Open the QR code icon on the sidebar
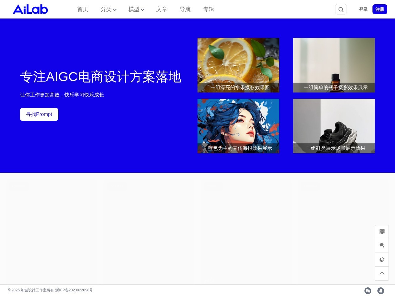The width and height of the screenshot is (395, 296). (382, 232)
